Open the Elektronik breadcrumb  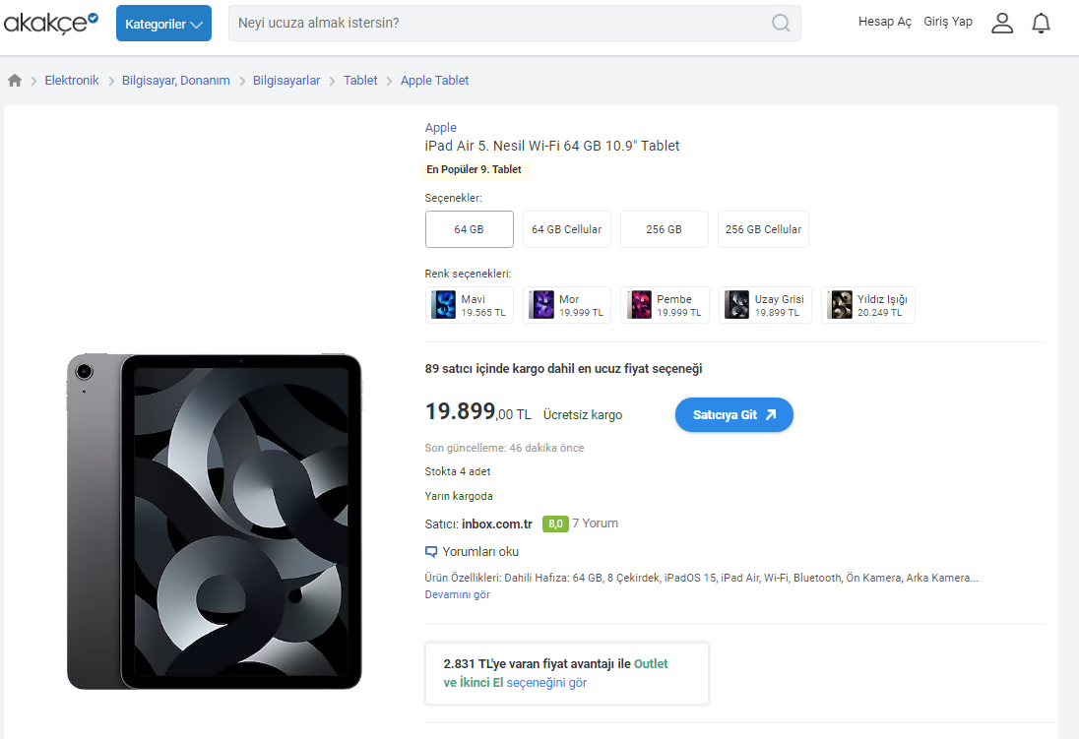click(x=72, y=81)
